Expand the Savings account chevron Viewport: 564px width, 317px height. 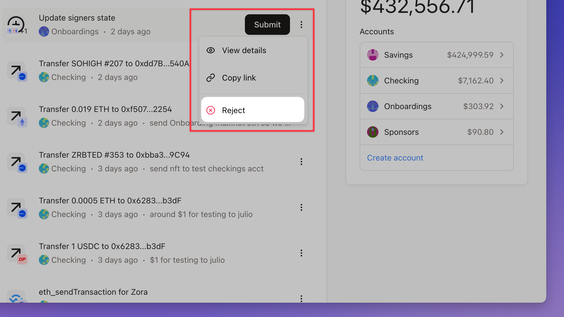tap(502, 55)
